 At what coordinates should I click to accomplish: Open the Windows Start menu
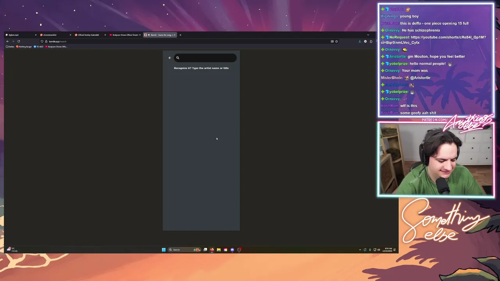click(164, 250)
